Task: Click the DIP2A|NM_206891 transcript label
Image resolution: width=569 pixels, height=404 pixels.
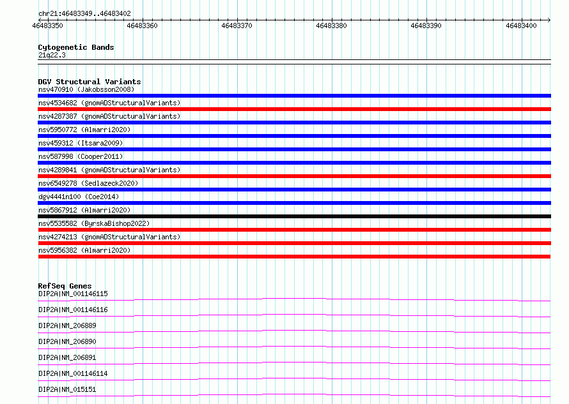Action: [67, 357]
